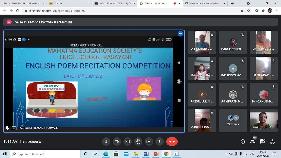281x158 pixels.
Task: Turn on closed captions
Action: [x=127, y=141]
